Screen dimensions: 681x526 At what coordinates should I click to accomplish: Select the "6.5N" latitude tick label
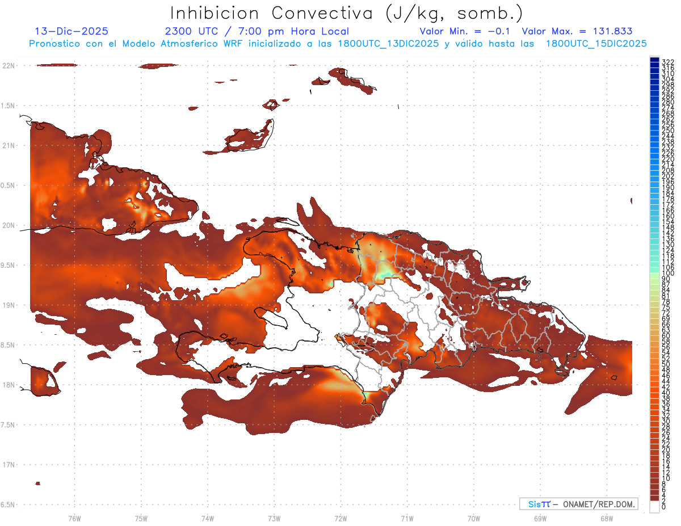pos(9,504)
